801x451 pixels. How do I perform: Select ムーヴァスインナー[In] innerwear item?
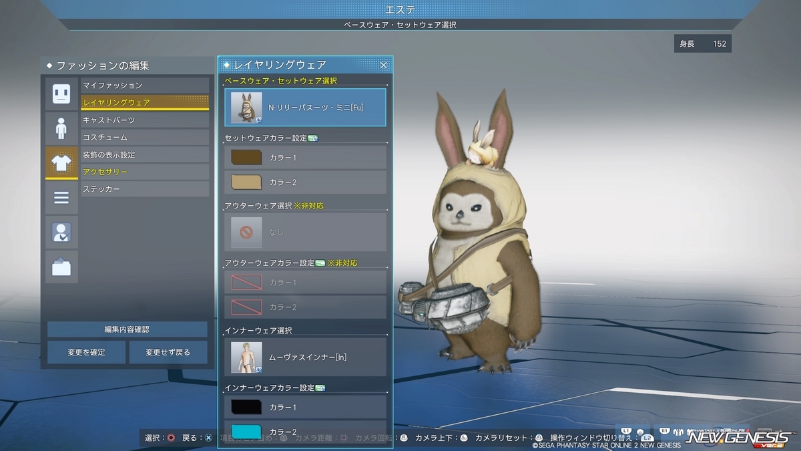(x=305, y=357)
